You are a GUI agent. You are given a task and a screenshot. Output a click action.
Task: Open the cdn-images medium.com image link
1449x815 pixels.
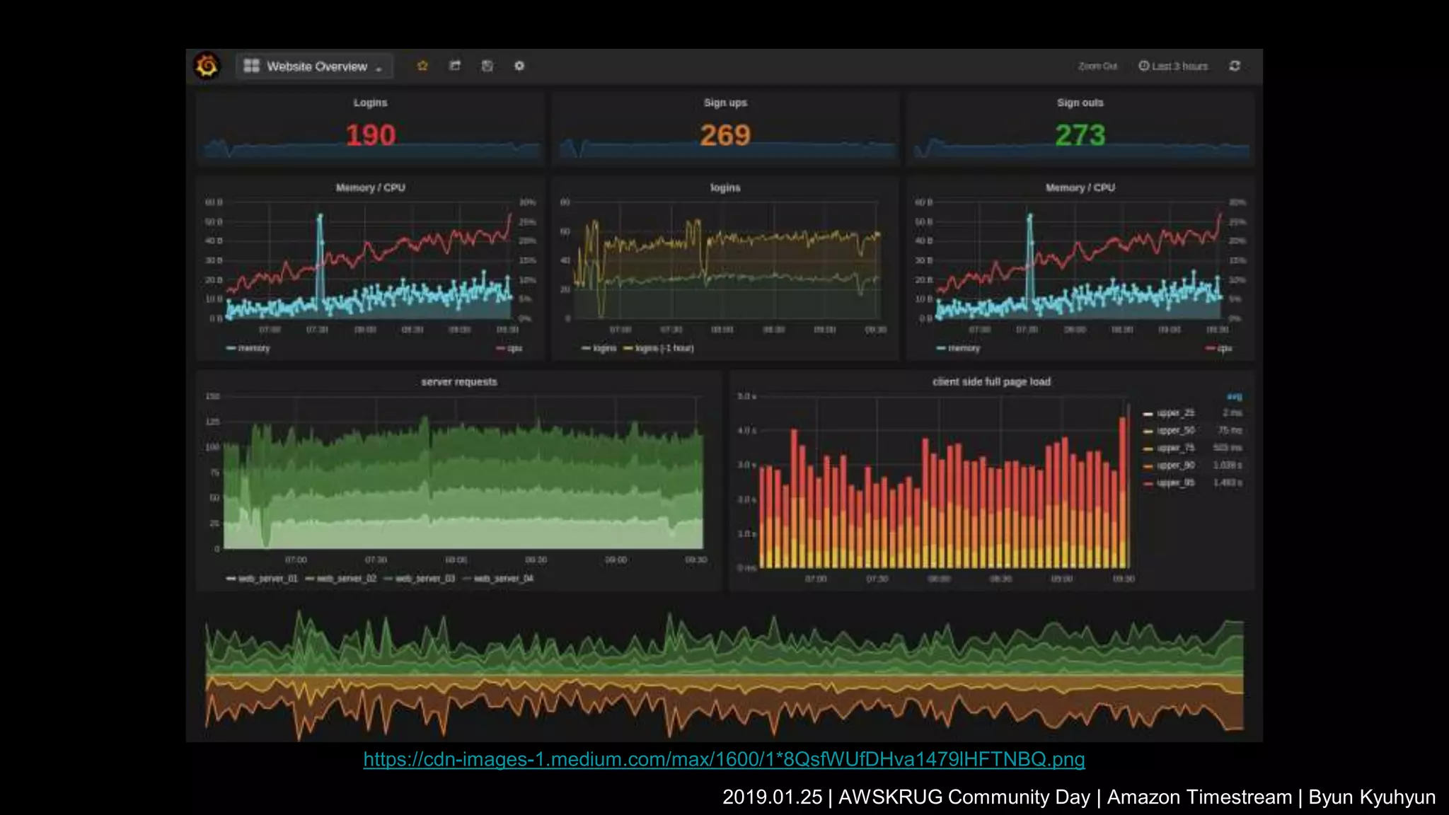coord(724,759)
